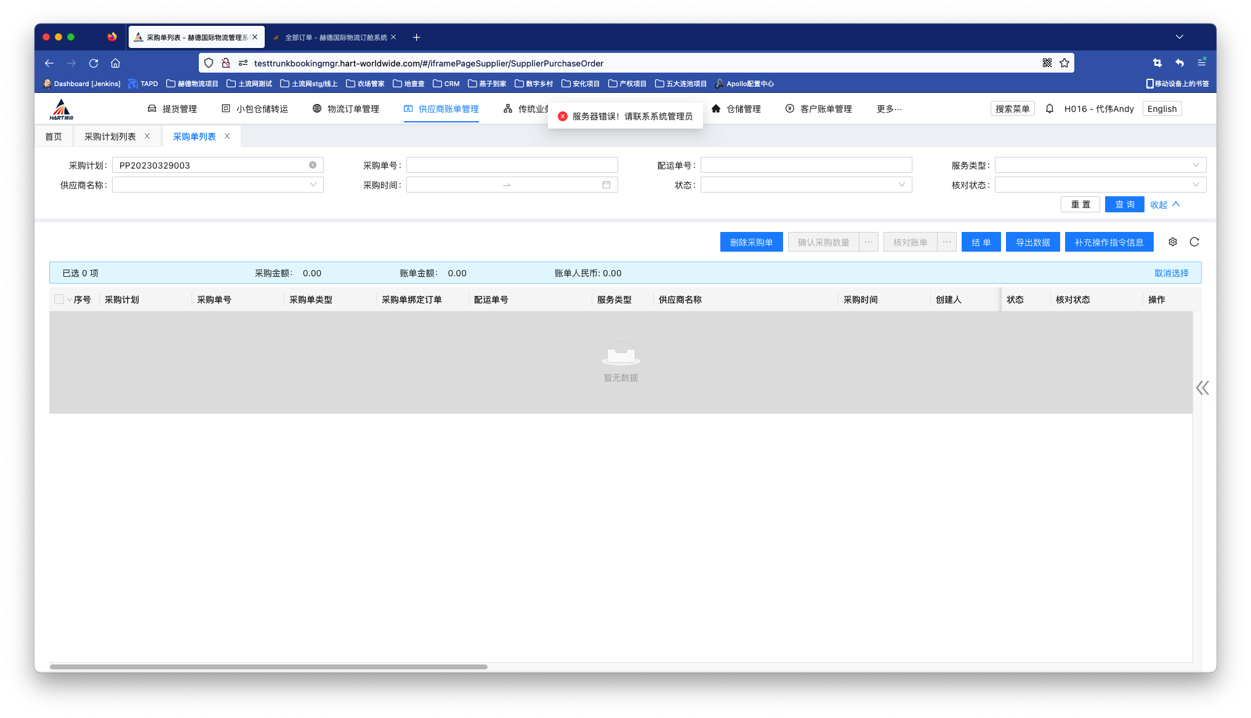Expand side panel with double-chevron icon
Image resolution: width=1251 pixels, height=718 pixels.
tap(1202, 388)
